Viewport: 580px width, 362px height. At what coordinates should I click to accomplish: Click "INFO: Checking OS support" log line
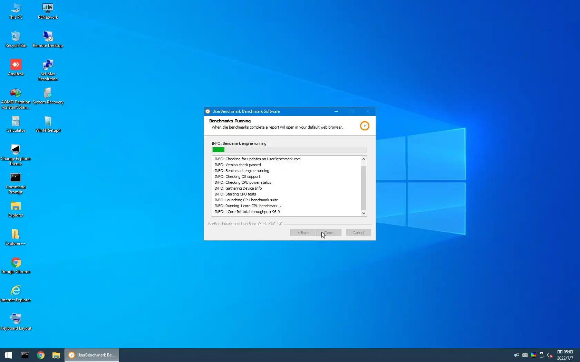coord(237,177)
